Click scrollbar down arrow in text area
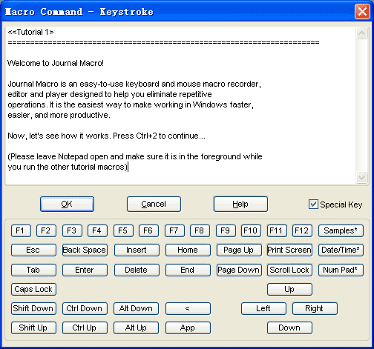Image resolution: width=374 pixels, height=349 pixels. (x=361, y=177)
